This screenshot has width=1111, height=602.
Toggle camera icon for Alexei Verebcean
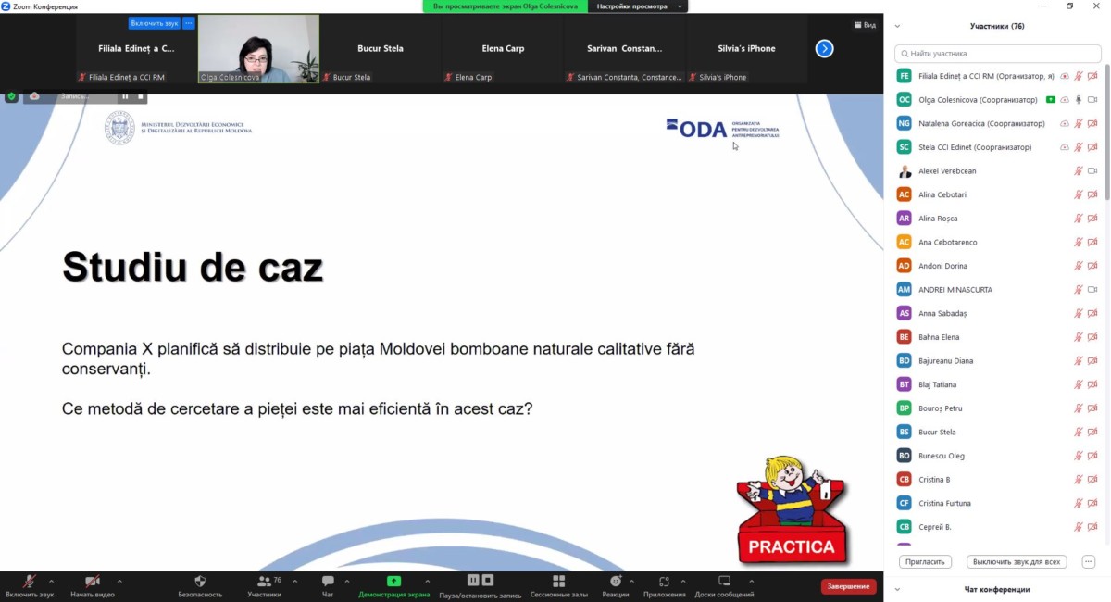[x=1092, y=170]
